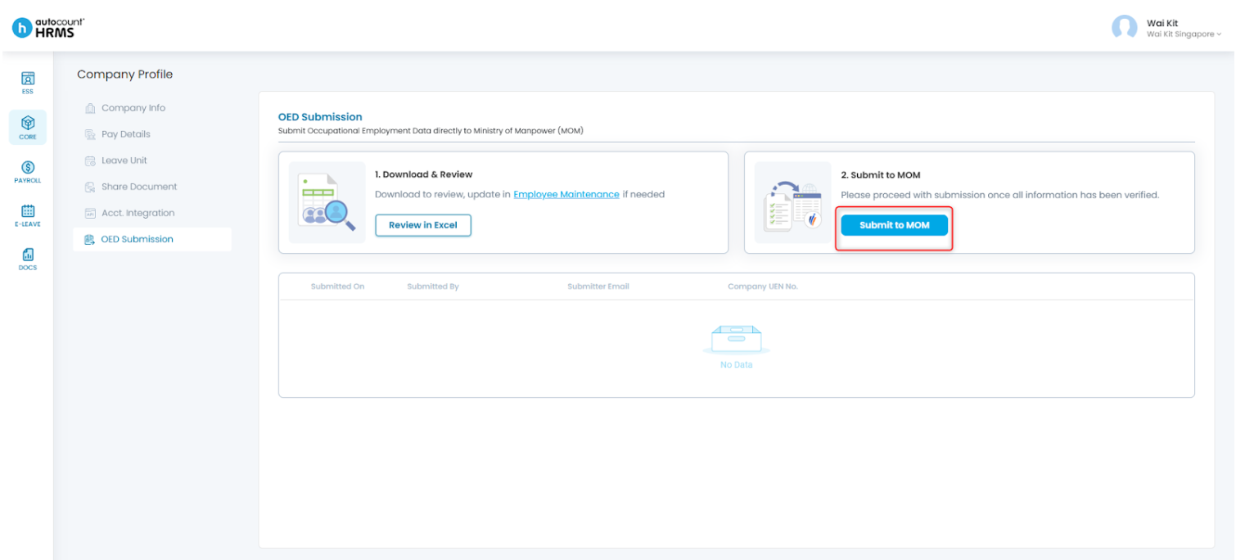Click the Company Info building icon
The height and width of the screenshot is (560, 1245).
91,108
